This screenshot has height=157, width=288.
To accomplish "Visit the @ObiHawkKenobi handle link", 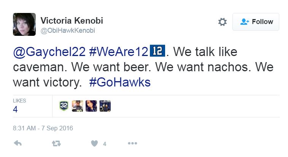I will pos(67,31).
